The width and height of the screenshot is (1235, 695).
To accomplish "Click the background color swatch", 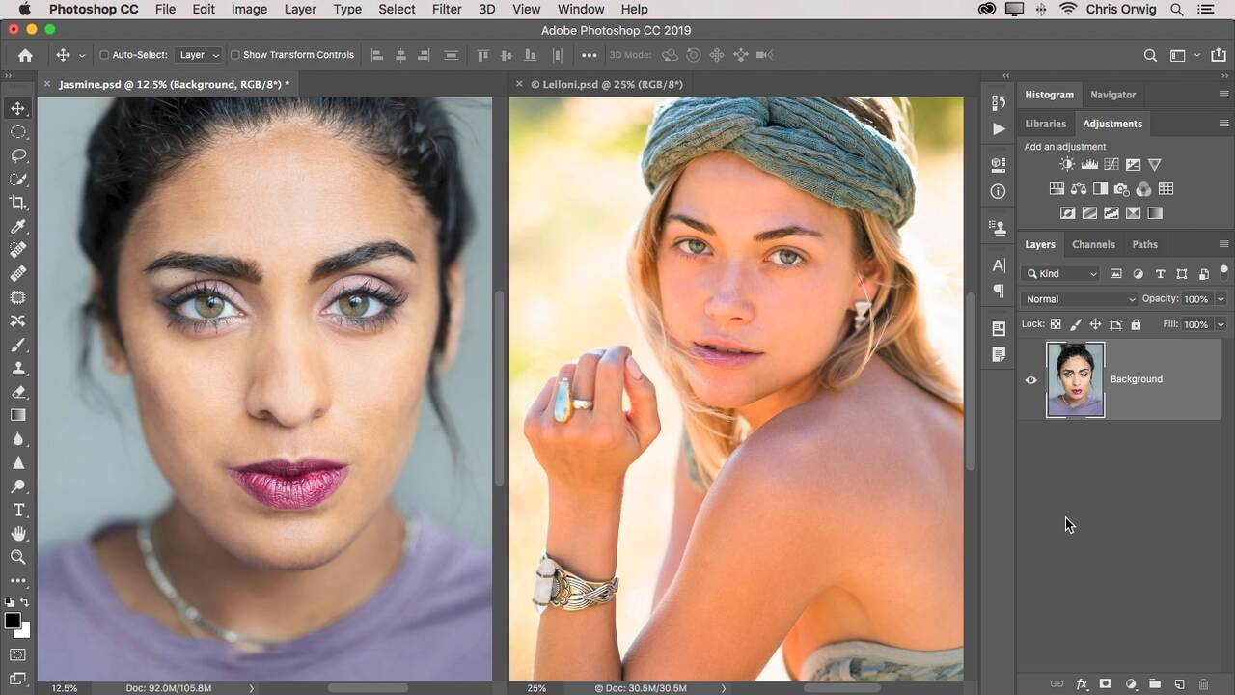I will (x=24, y=631).
